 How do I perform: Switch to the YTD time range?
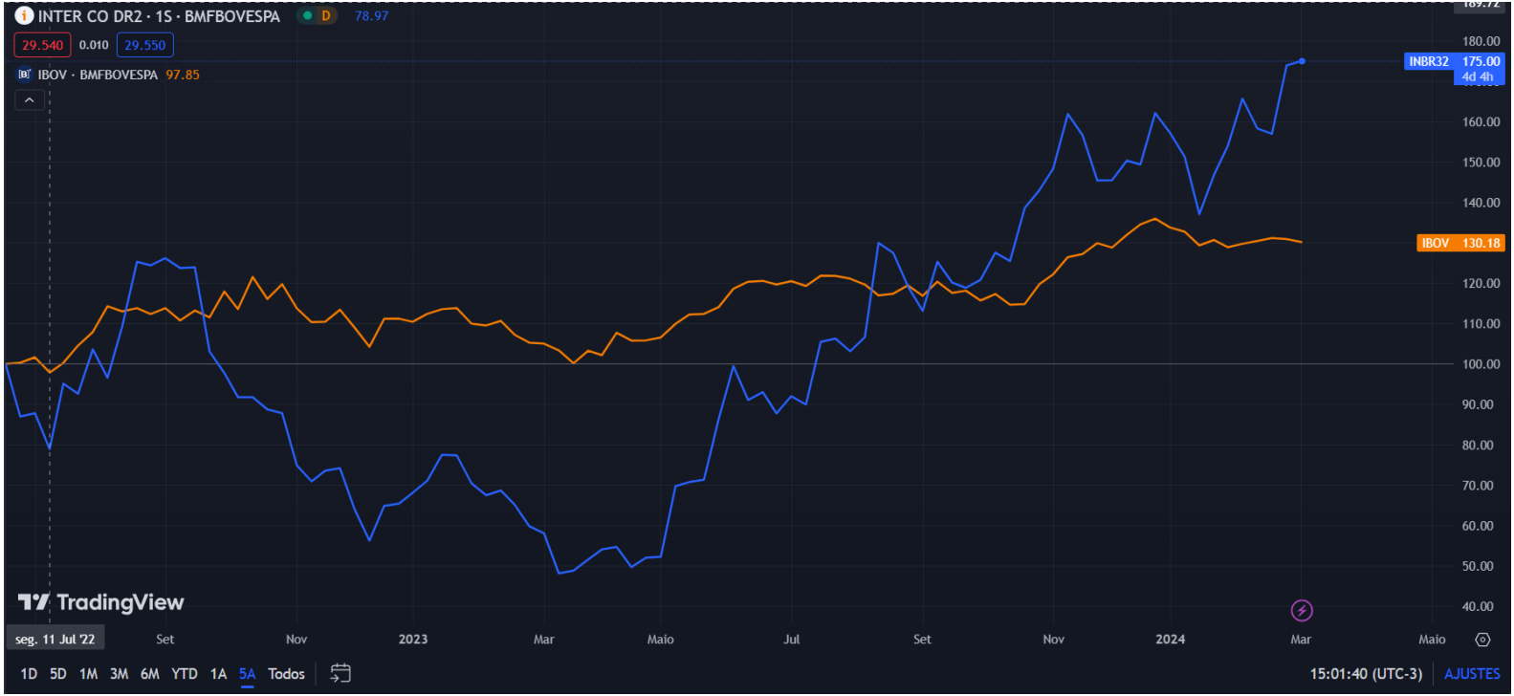click(185, 674)
